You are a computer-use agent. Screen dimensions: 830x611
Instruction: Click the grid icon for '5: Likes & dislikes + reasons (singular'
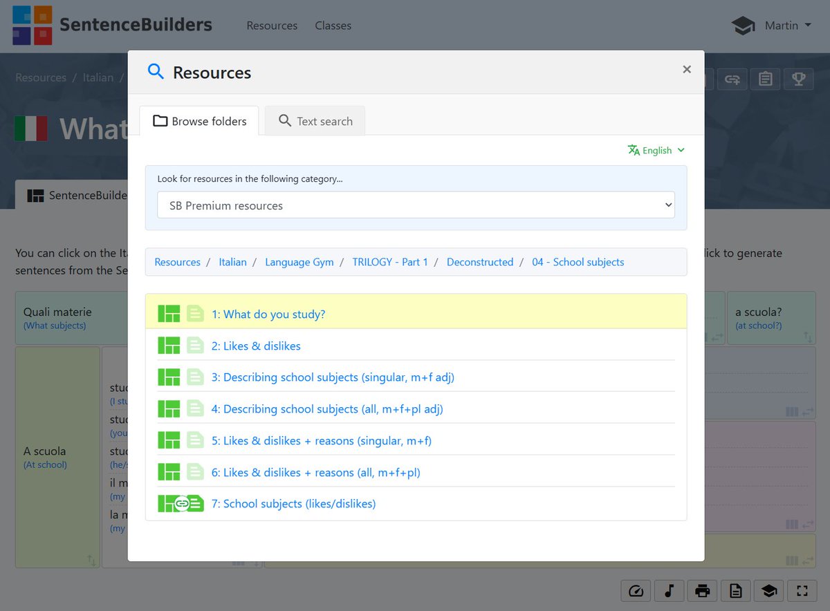[169, 440]
